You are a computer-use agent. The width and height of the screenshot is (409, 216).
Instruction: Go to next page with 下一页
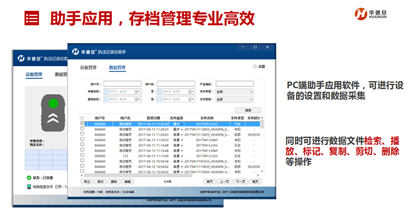pyautogui.click(x=240, y=182)
